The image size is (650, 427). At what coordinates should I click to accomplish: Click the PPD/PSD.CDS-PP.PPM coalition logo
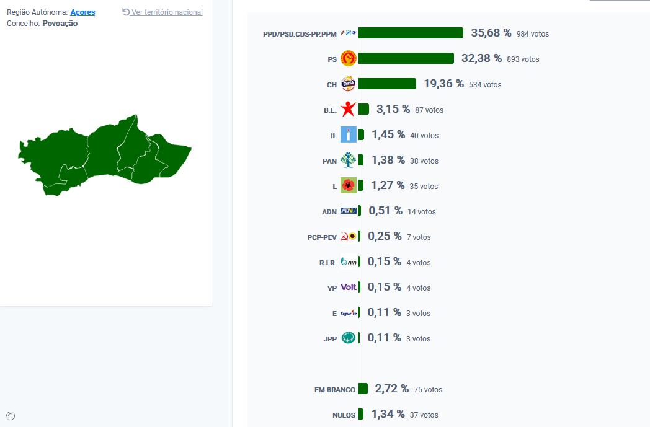pos(349,33)
